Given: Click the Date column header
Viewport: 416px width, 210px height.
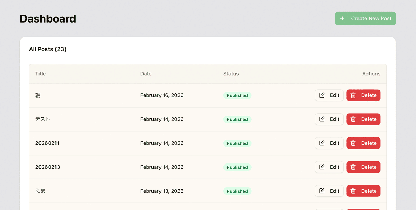Looking at the screenshot, I should coord(146,74).
